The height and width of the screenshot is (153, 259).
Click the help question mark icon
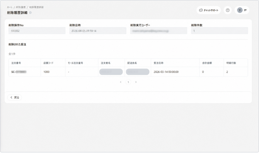[228, 10]
